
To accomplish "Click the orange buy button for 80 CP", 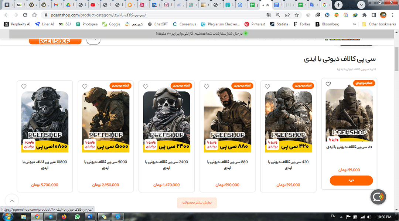I will (351, 180).
